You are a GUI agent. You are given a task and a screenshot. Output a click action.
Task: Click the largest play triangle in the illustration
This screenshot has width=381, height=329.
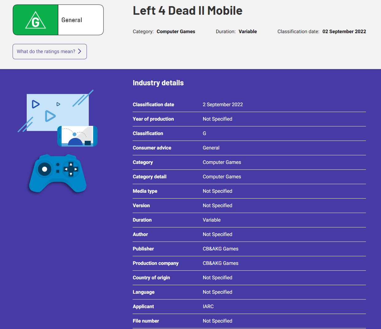click(x=50, y=116)
